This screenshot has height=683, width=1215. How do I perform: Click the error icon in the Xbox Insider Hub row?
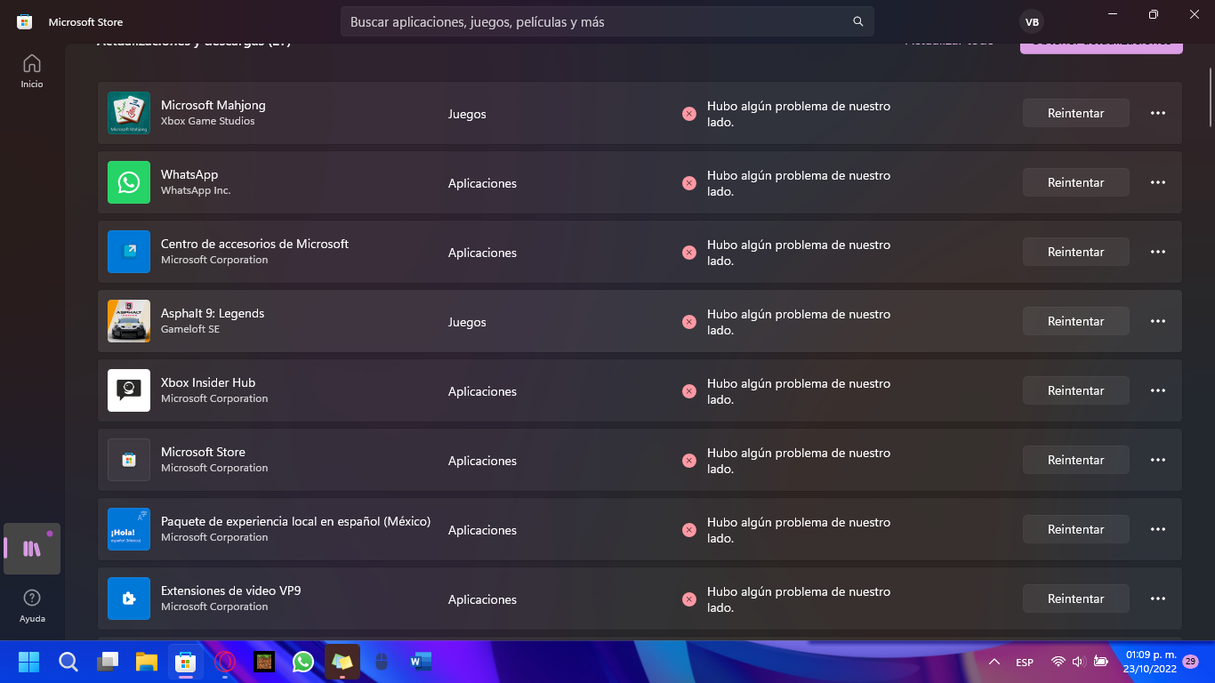click(689, 391)
